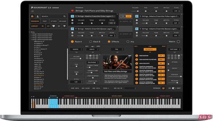Screen dimensions: 213x121
Task: Select Pizz to Bartok TF preset
Action: (39, 75)
